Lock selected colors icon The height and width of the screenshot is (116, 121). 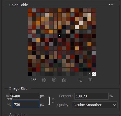coord(64,80)
